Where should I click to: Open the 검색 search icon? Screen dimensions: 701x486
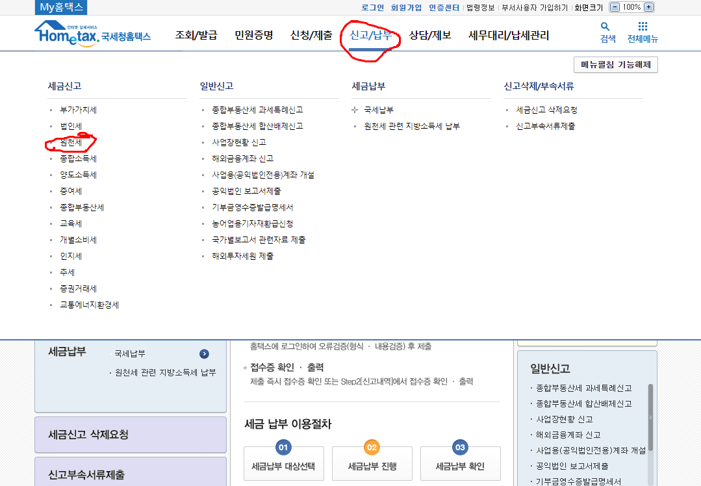coord(607,32)
